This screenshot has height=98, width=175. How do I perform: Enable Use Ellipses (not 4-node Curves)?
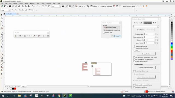pyautogui.click(x=134, y=59)
